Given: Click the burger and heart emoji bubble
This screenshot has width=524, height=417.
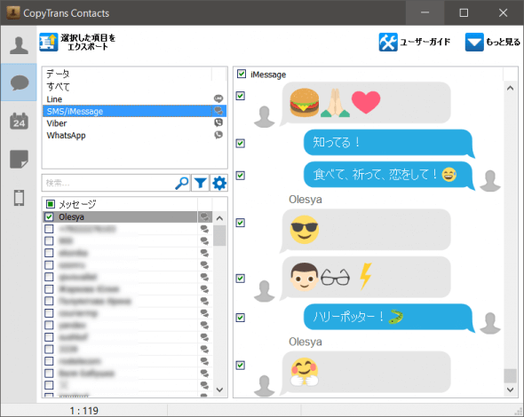Looking at the screenshot, I should 366,103.
